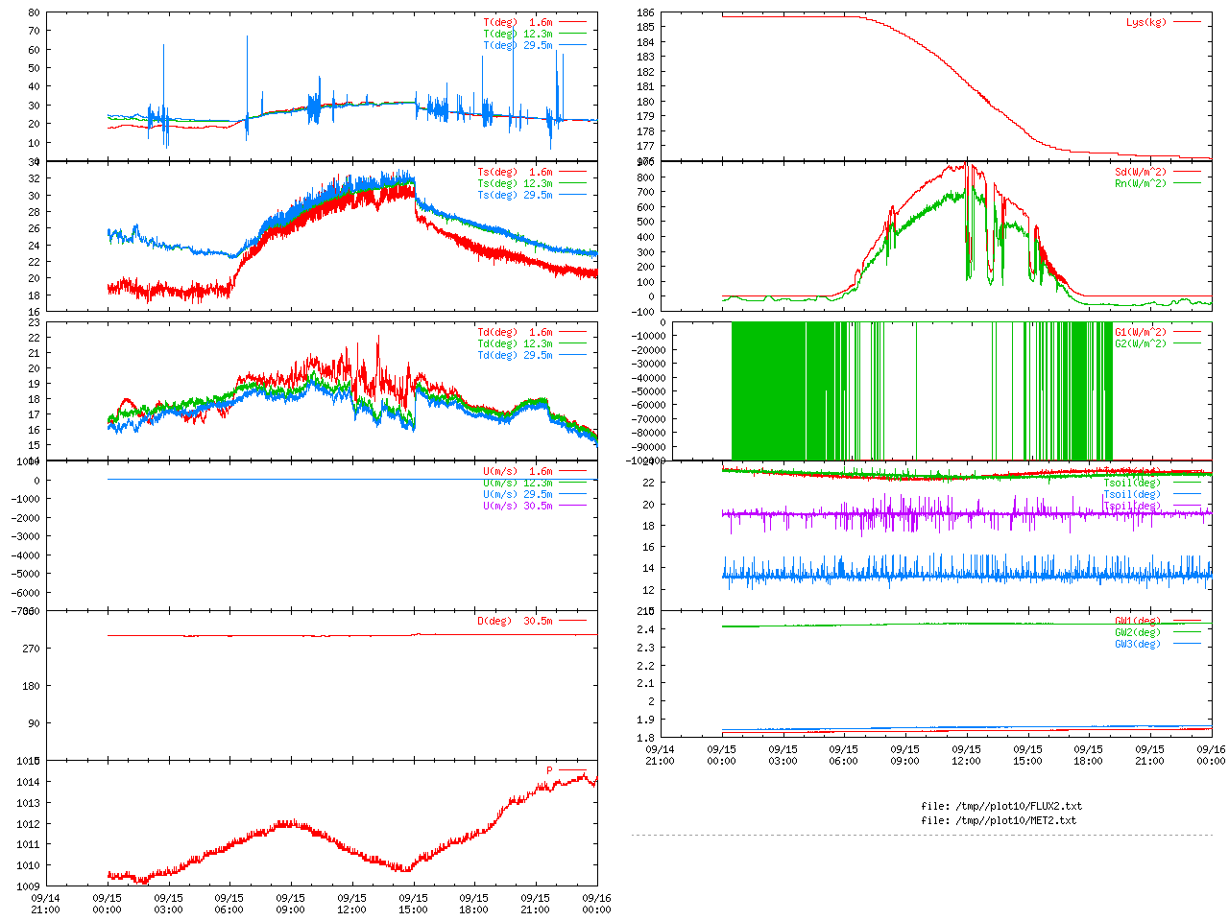Click the '186' tick on the Lys axis
1229x921 pixels.
pyautogui.click(x=645, y=12)
